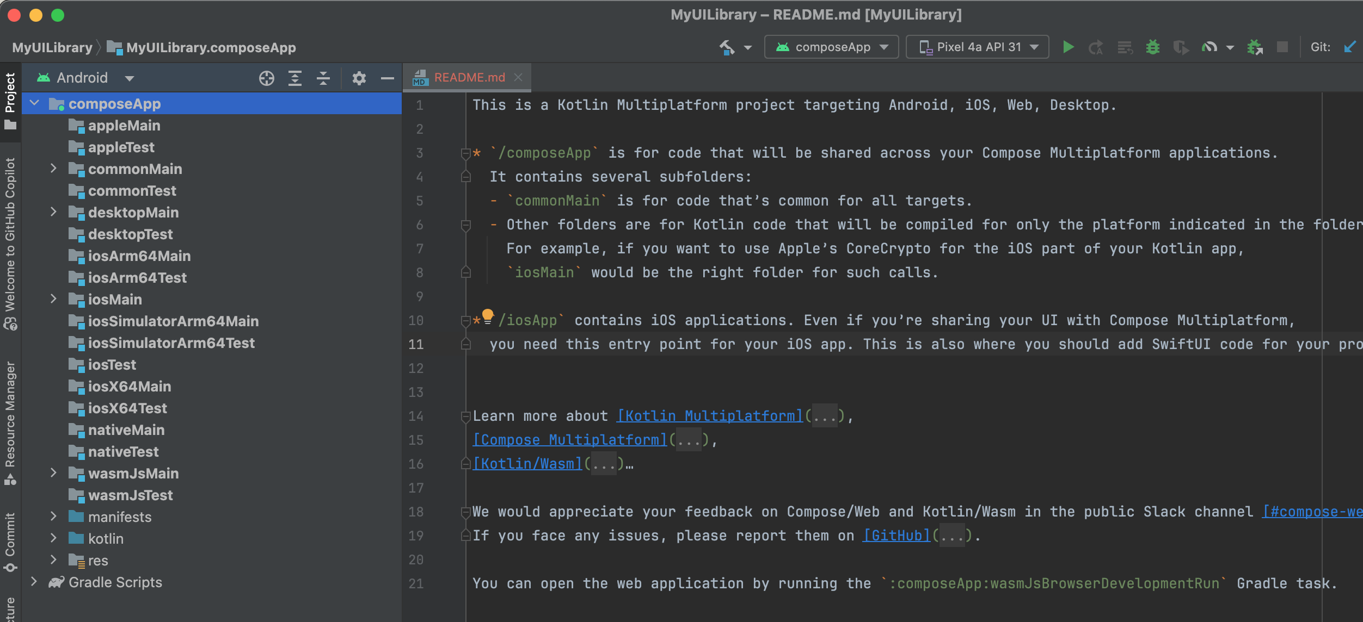Expand the Gradle Scripts node
The width and height of the screenshot is (1363, 622).
click(34, 582)
